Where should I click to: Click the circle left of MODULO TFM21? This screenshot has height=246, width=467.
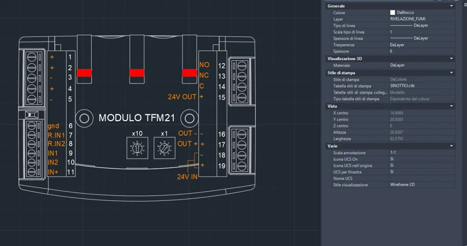tap(84, 118)
